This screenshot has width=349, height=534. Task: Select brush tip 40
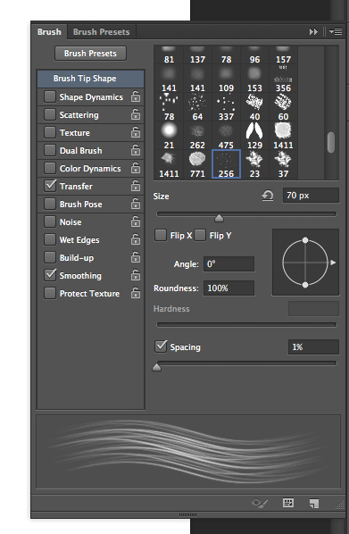[254, 107]
